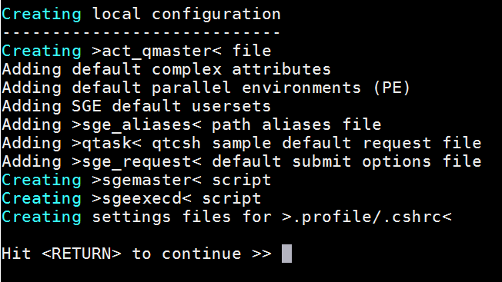
Task: Click 'qtcsh sample default request file' text
Action: [316, 144]
